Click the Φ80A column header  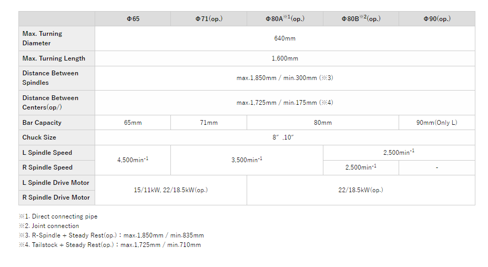[x=284, y=19]
